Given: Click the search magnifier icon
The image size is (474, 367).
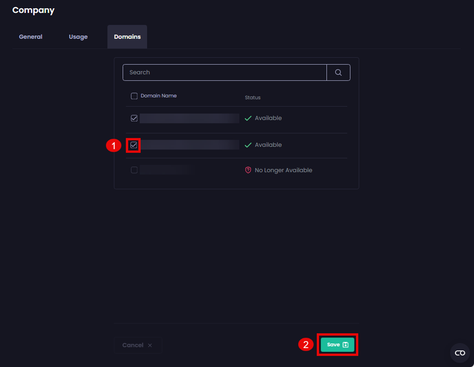Looking at the screenshot, I should (x=338, y=72).
